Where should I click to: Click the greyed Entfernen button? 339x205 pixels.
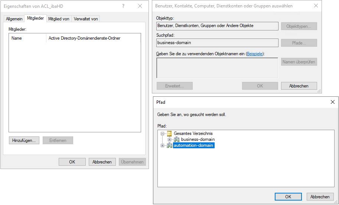pos(58,140)
